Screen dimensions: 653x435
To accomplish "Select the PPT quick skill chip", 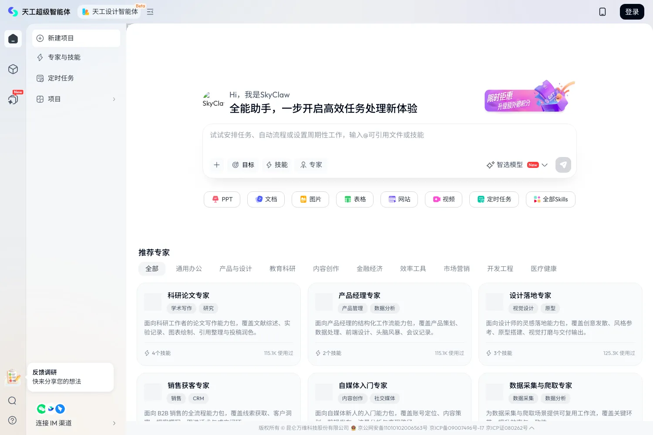I will [222, 199].
